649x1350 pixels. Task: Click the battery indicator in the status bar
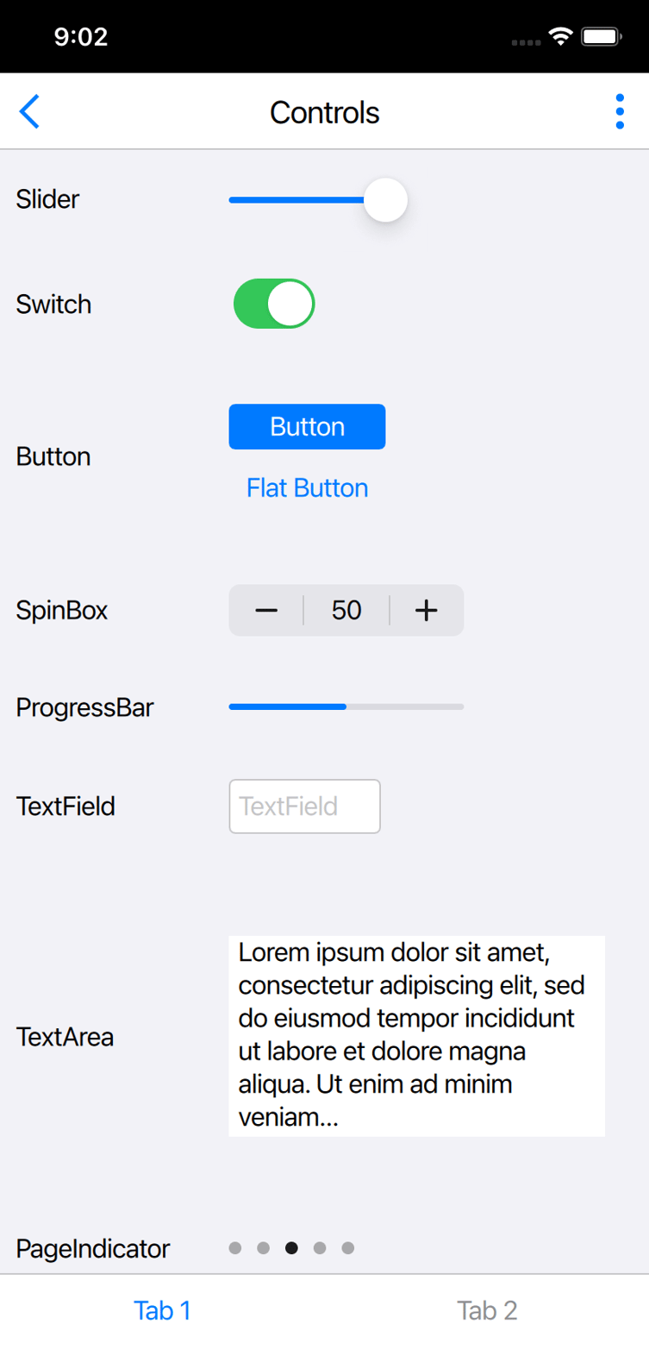(x=600, y=36)
